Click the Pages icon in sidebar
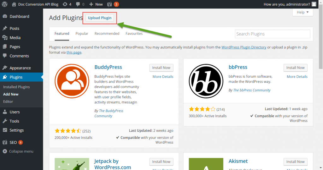This screenshot has height=170, width=323. [5, 47]
